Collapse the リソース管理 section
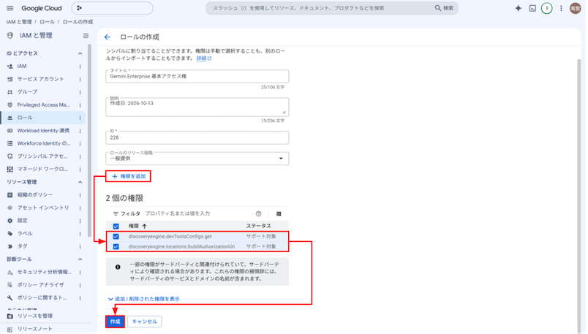 tap(80, 182)
